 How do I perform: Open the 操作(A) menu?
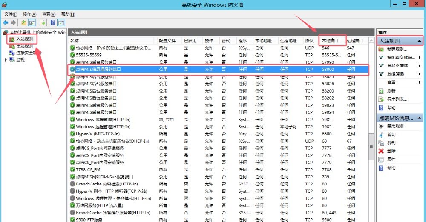29,14
